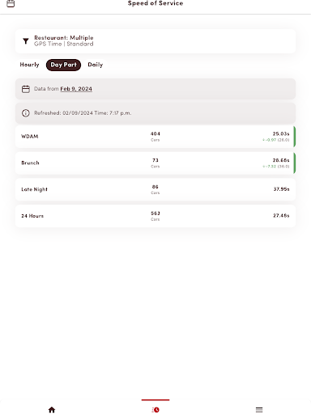The image size is (311, 414).
Task: Tap the funnel filter icon
Action: tap(26, 41)
